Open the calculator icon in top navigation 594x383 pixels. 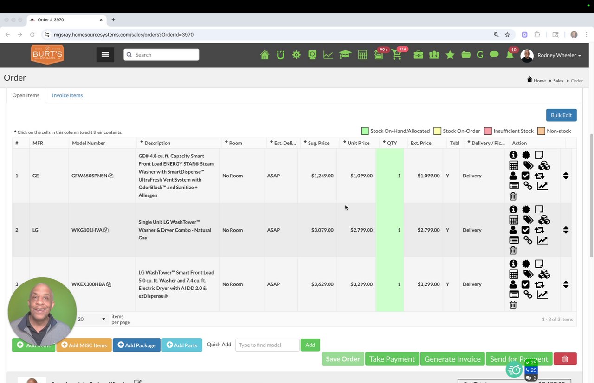[x=362, y=55]
